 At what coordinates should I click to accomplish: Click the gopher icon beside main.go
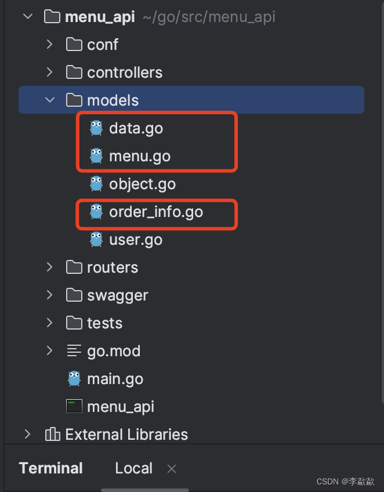coord(74,378)
